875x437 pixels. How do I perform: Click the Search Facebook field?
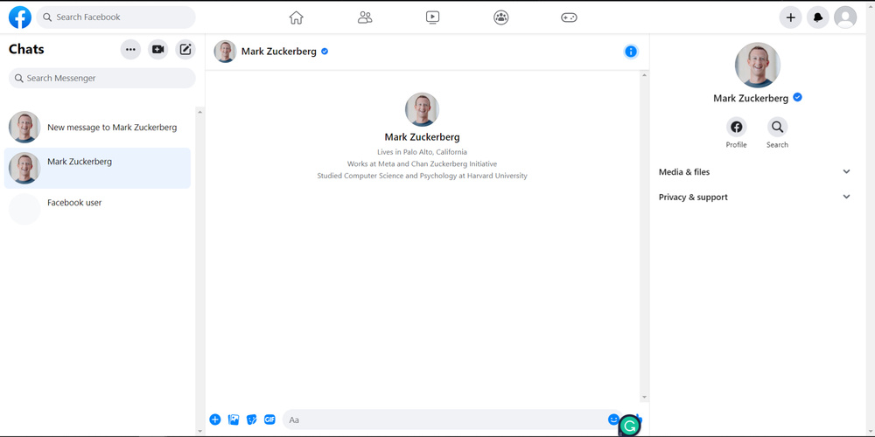pyautogui.click(x=116, y=17)
